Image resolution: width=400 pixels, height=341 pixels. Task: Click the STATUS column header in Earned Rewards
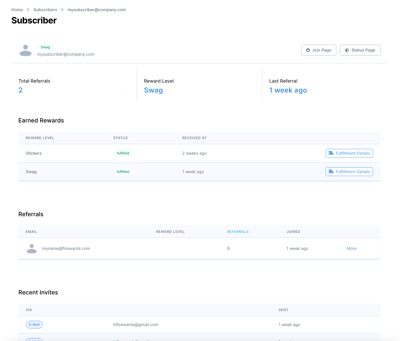point(120,138)
